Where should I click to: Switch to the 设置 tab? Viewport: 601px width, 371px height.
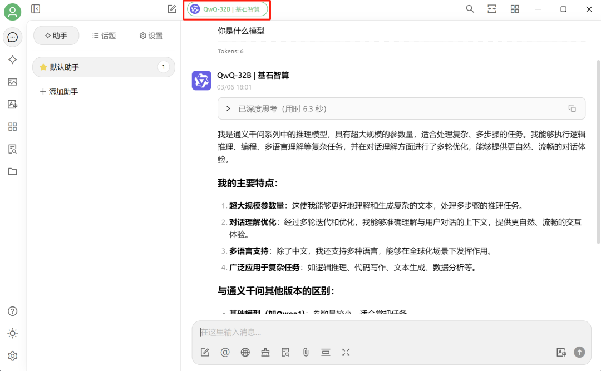click(x=151, y=36)
